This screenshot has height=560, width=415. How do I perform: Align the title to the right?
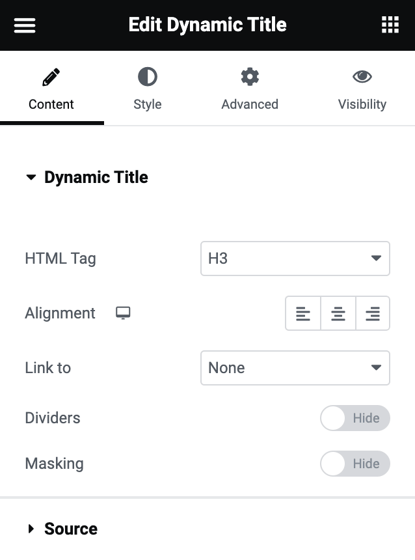coord(373,314)
